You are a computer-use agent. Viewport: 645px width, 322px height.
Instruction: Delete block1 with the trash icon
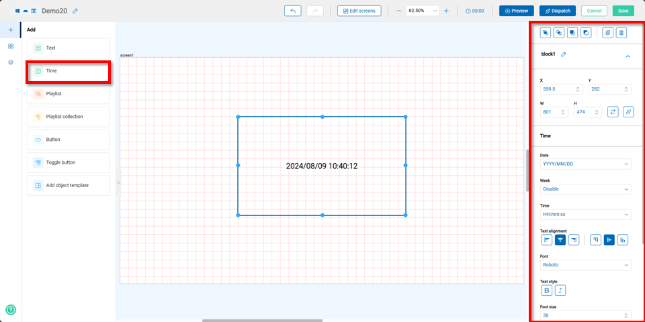(621, 32)
